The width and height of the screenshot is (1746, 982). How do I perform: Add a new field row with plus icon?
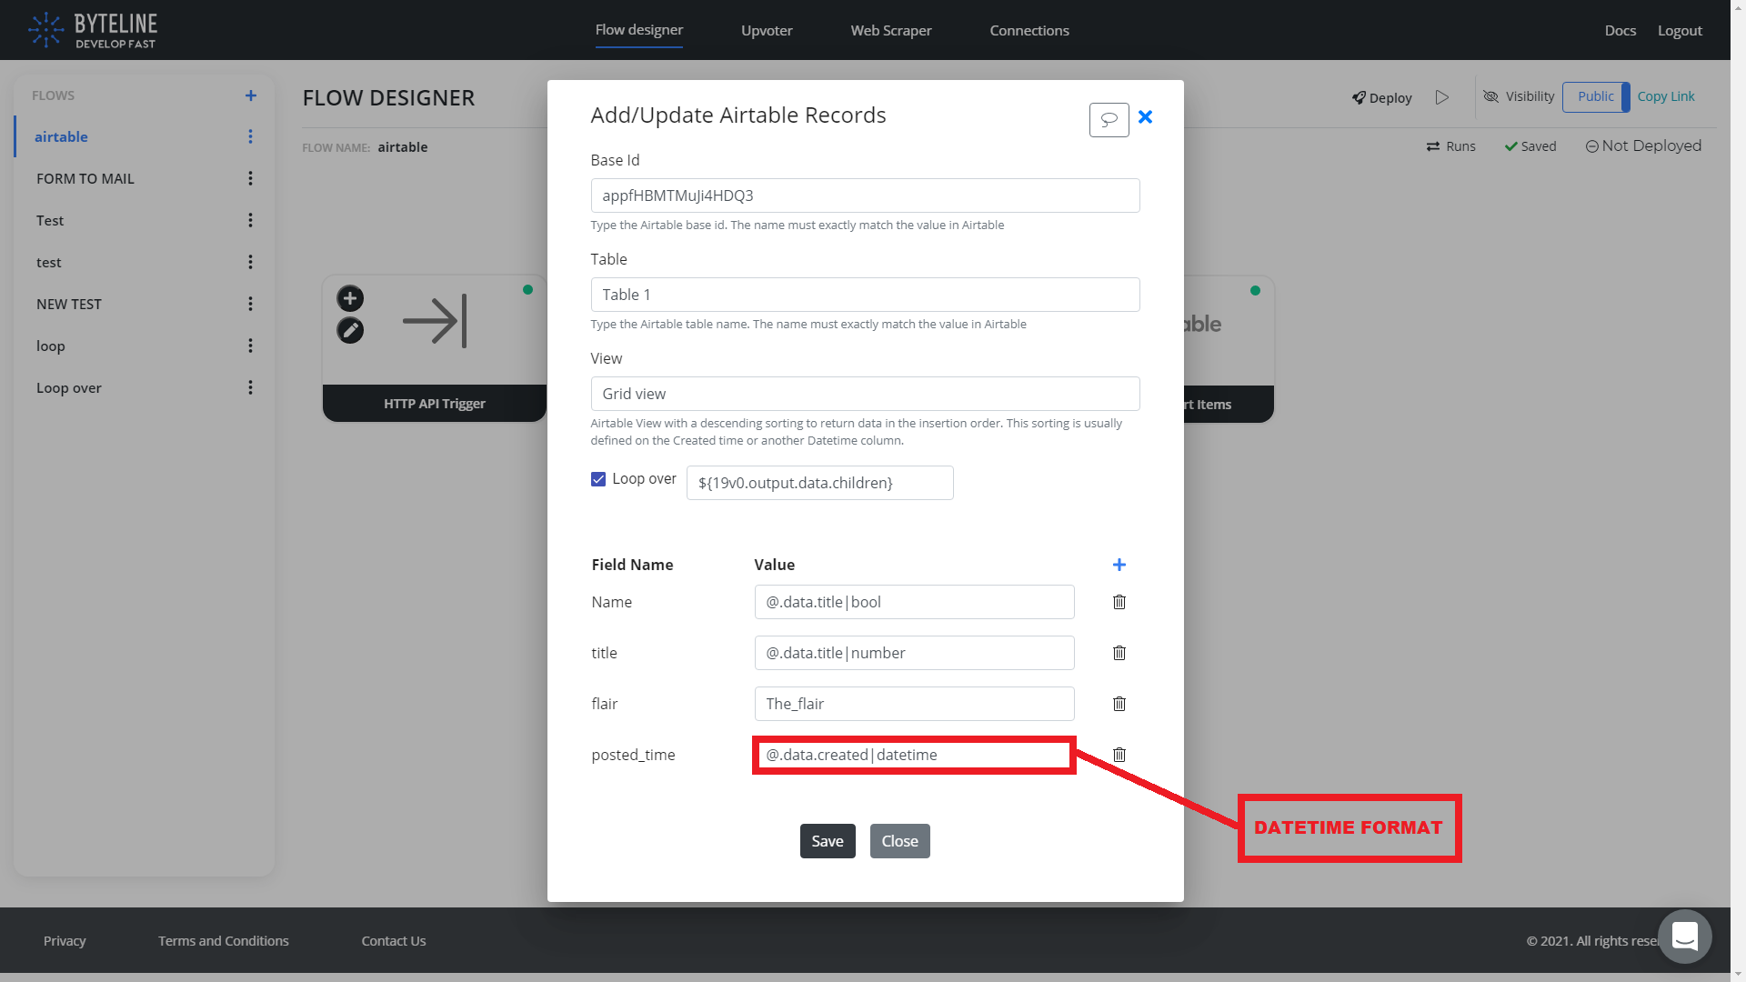(x=1119, y=565)
